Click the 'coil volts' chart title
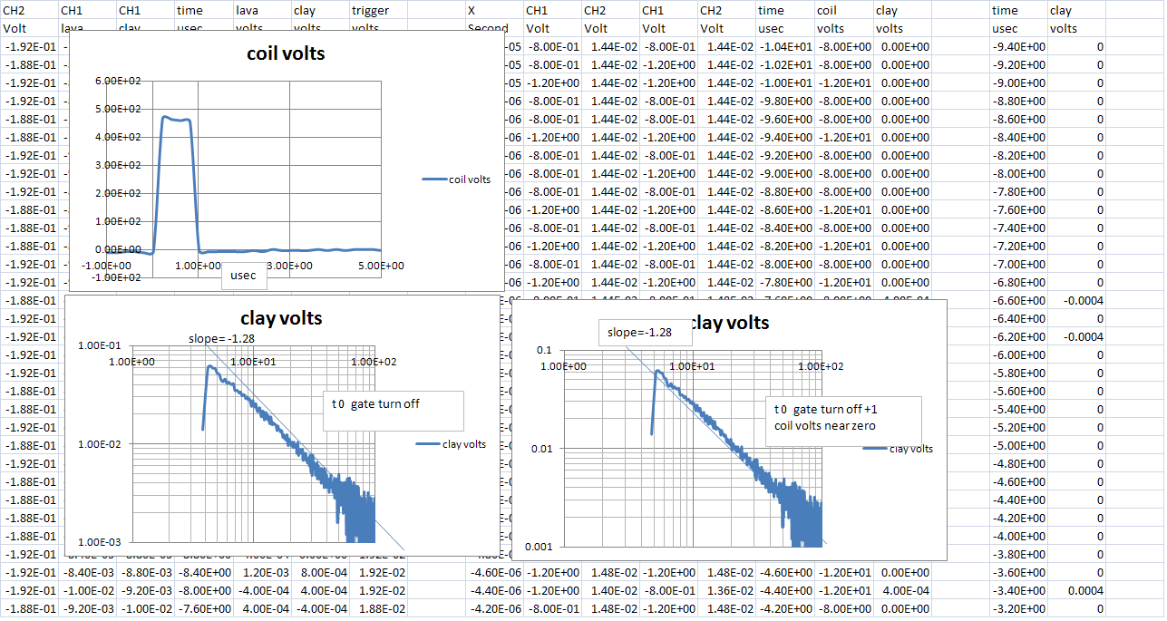Viewport: 1167px width, 621px height. tap(286, 53)
